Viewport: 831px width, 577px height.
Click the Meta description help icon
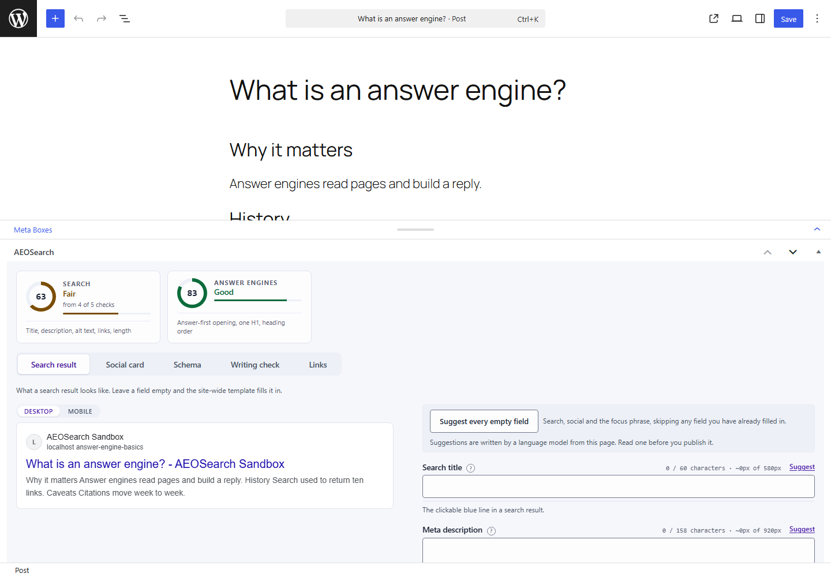(491, 531)
